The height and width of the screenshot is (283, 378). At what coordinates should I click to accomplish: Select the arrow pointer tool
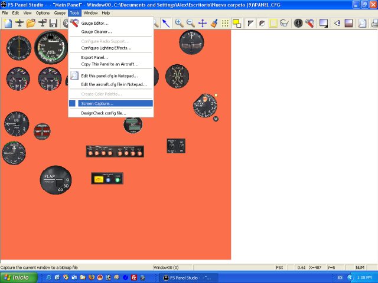[x=166, y=24]
